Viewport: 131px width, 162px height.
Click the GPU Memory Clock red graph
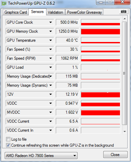(x=101, y=31)
